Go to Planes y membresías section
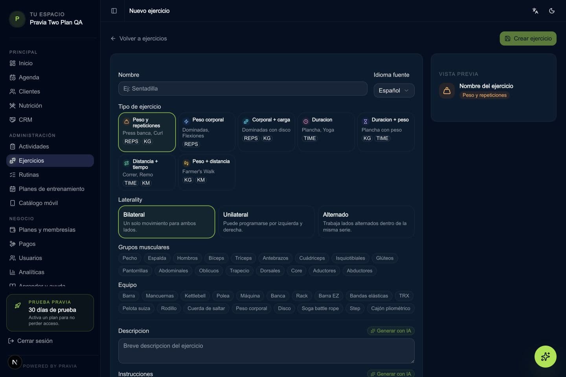The height and width of the screenshot is (377, 566). coord(50,230)
